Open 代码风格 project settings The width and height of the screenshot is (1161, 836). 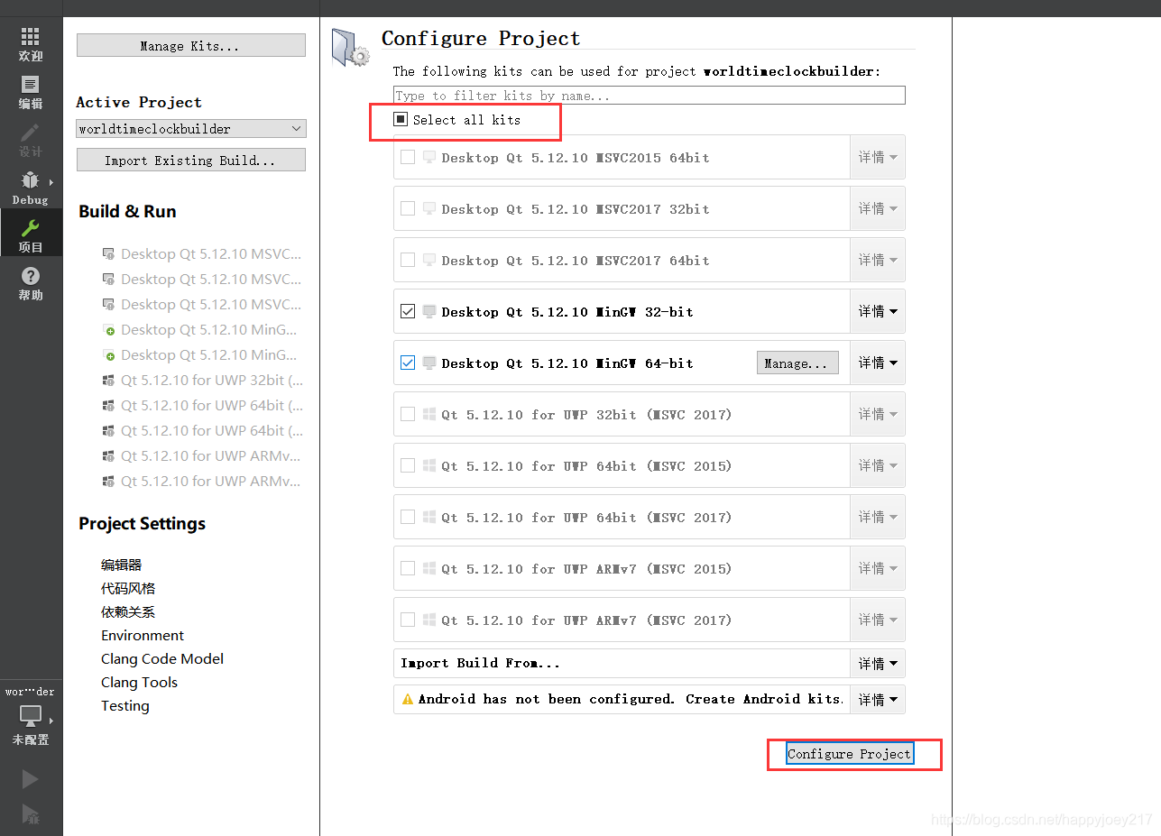[128, 588]
